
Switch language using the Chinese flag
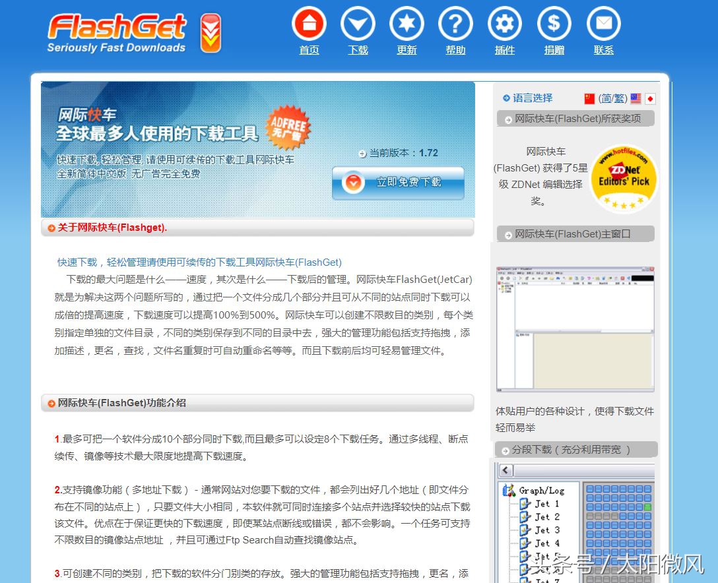tap(589, 99)
